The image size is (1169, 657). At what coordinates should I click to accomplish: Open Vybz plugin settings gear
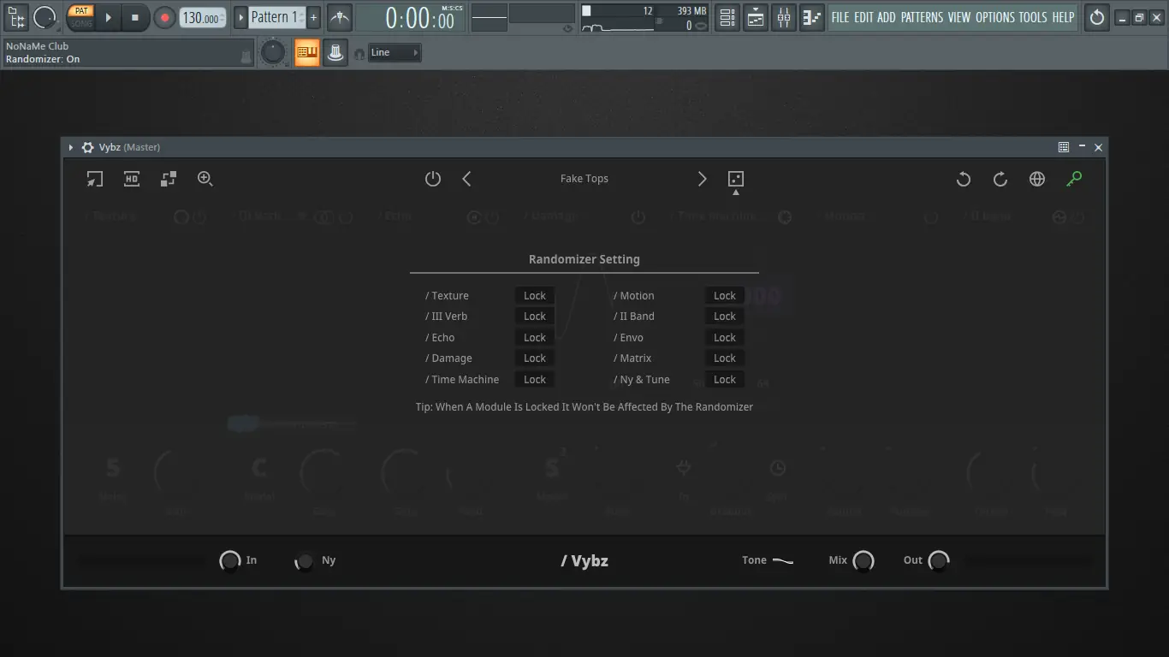[x=87, y=147]
